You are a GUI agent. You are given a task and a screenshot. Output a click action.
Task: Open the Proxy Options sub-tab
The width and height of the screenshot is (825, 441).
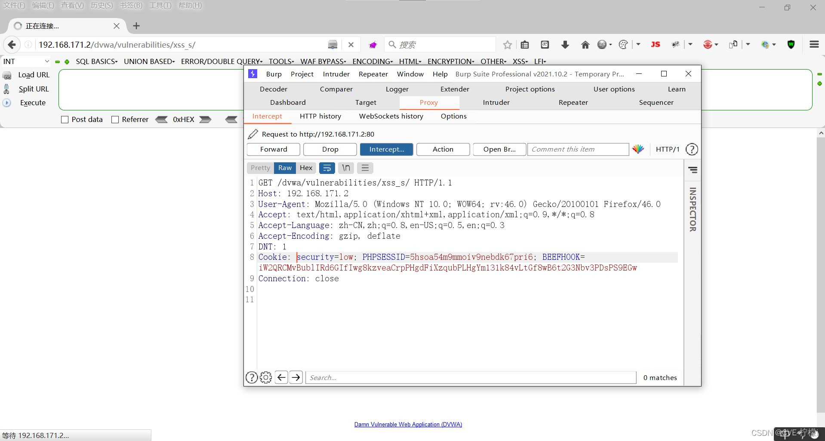tap(453, 116)
